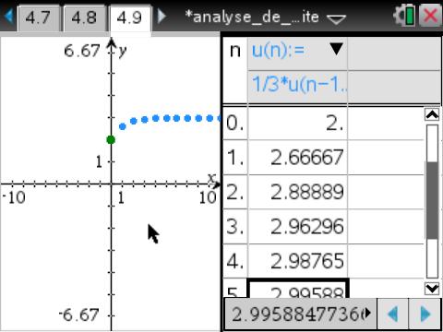Click the x axis label
Screen dimensions: 443x332
tap(211, 178)
